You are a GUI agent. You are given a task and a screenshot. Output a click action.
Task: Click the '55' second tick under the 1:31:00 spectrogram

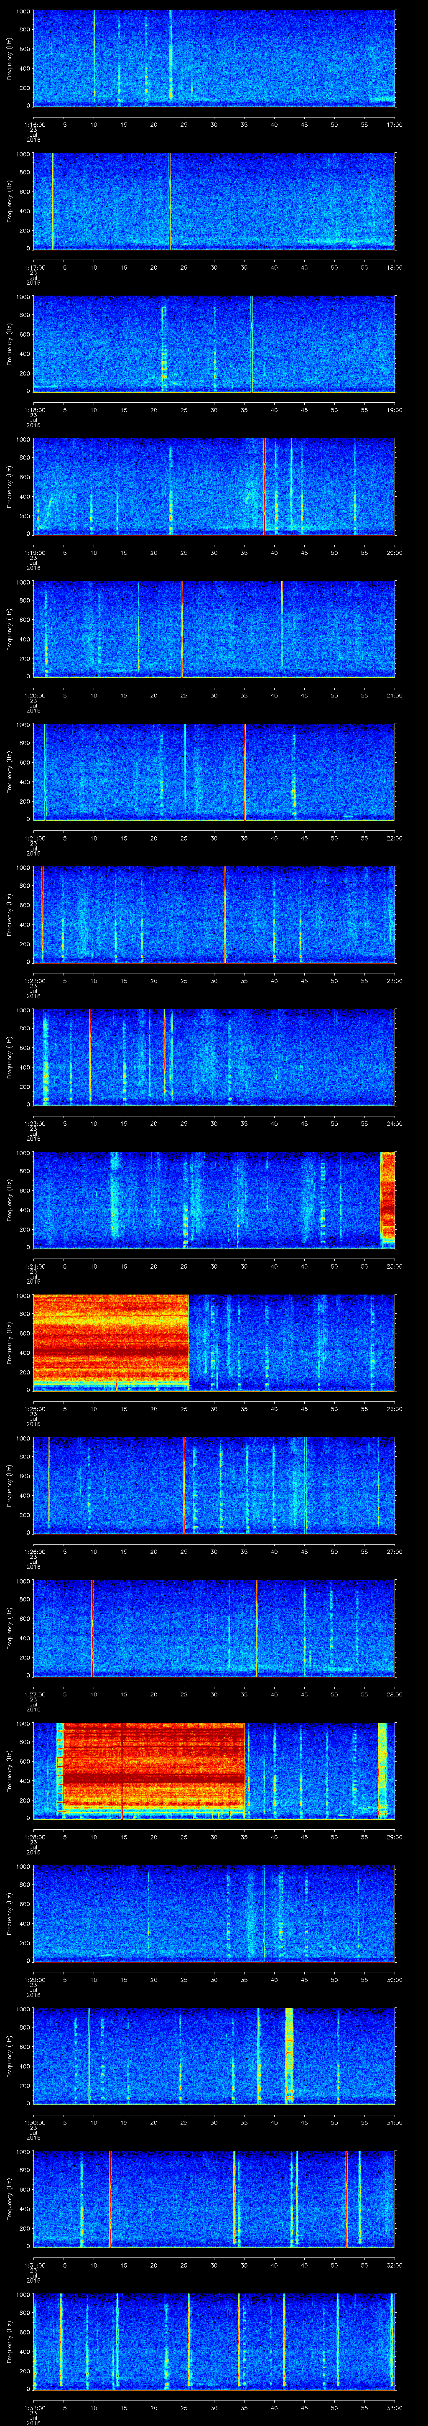click(365, 2265)
